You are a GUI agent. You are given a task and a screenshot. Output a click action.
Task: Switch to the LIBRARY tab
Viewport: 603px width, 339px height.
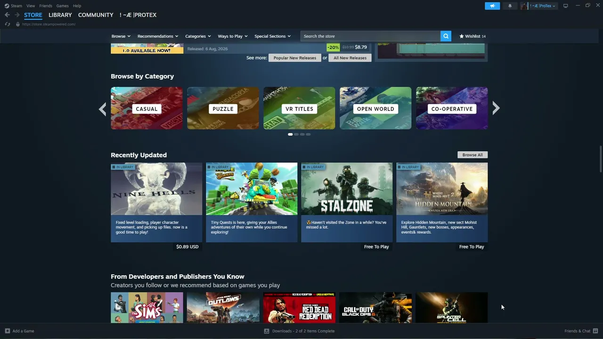pyautogui.click(x=60, y=15)
